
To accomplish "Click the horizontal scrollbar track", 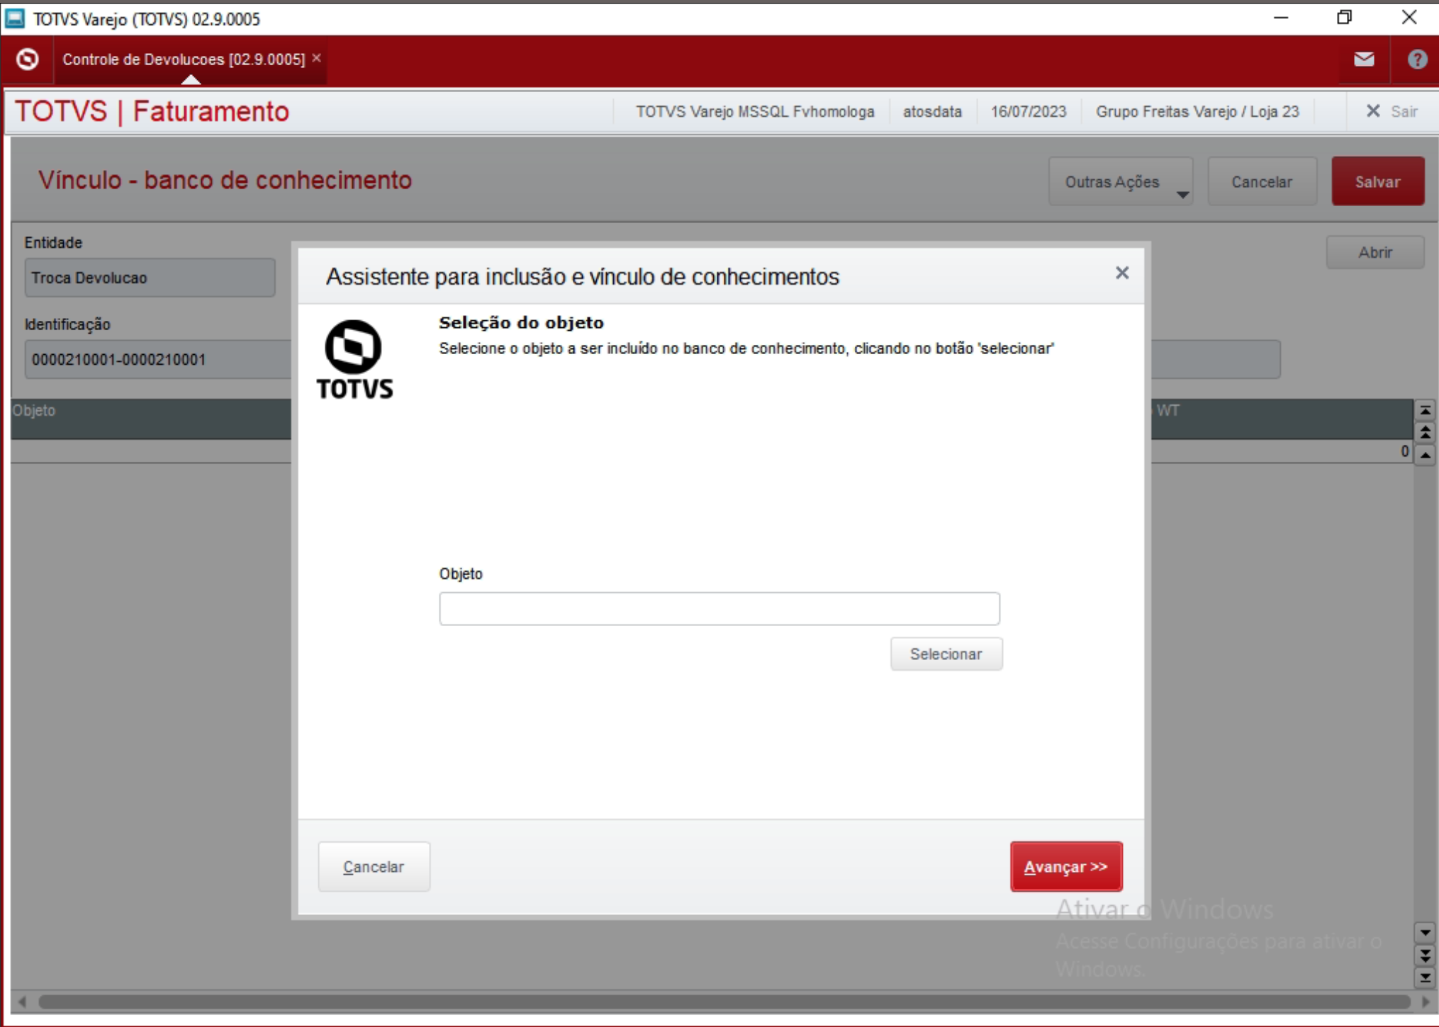I will click(x=724, y=1002).
